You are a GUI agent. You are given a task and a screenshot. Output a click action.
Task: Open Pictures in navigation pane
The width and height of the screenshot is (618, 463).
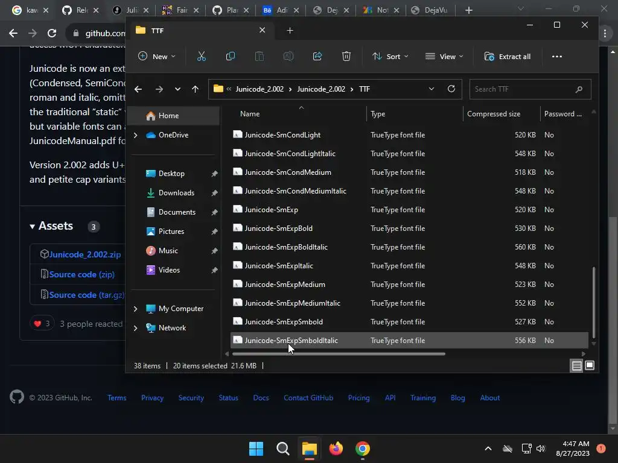click(x=171, y=231)
